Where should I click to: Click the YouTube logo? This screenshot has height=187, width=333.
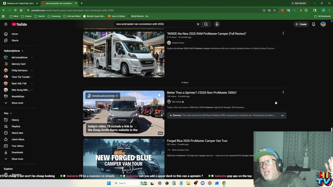coord(19,24)
